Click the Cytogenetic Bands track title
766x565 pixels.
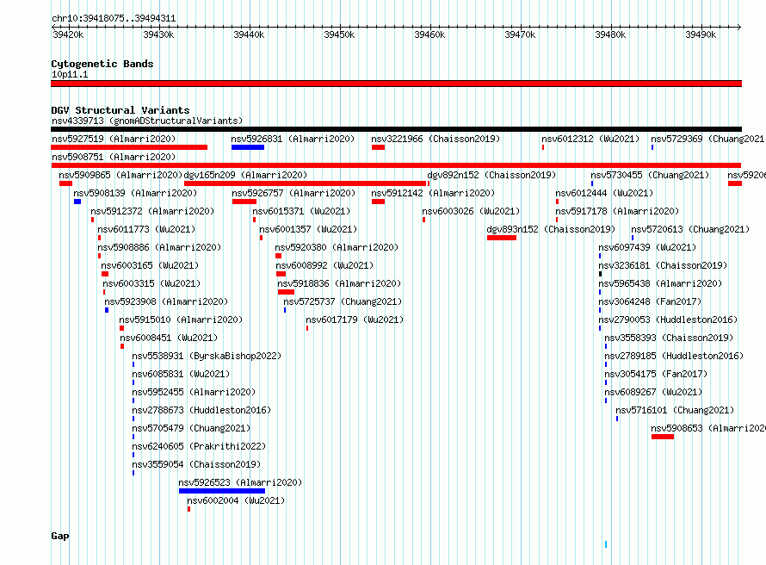click(x=102, y=64)
